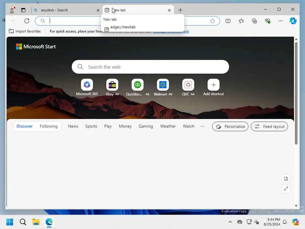This screenshot has width=305, height=229.
Task: Open the Play category
Action: [108, 126]
